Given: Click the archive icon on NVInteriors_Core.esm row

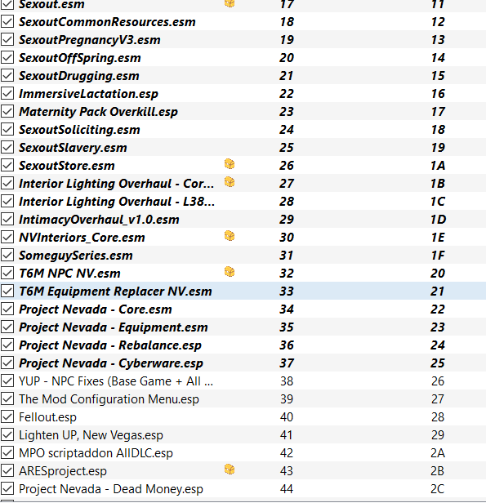Looking at the screenshot, I should [x=230, y=236].
